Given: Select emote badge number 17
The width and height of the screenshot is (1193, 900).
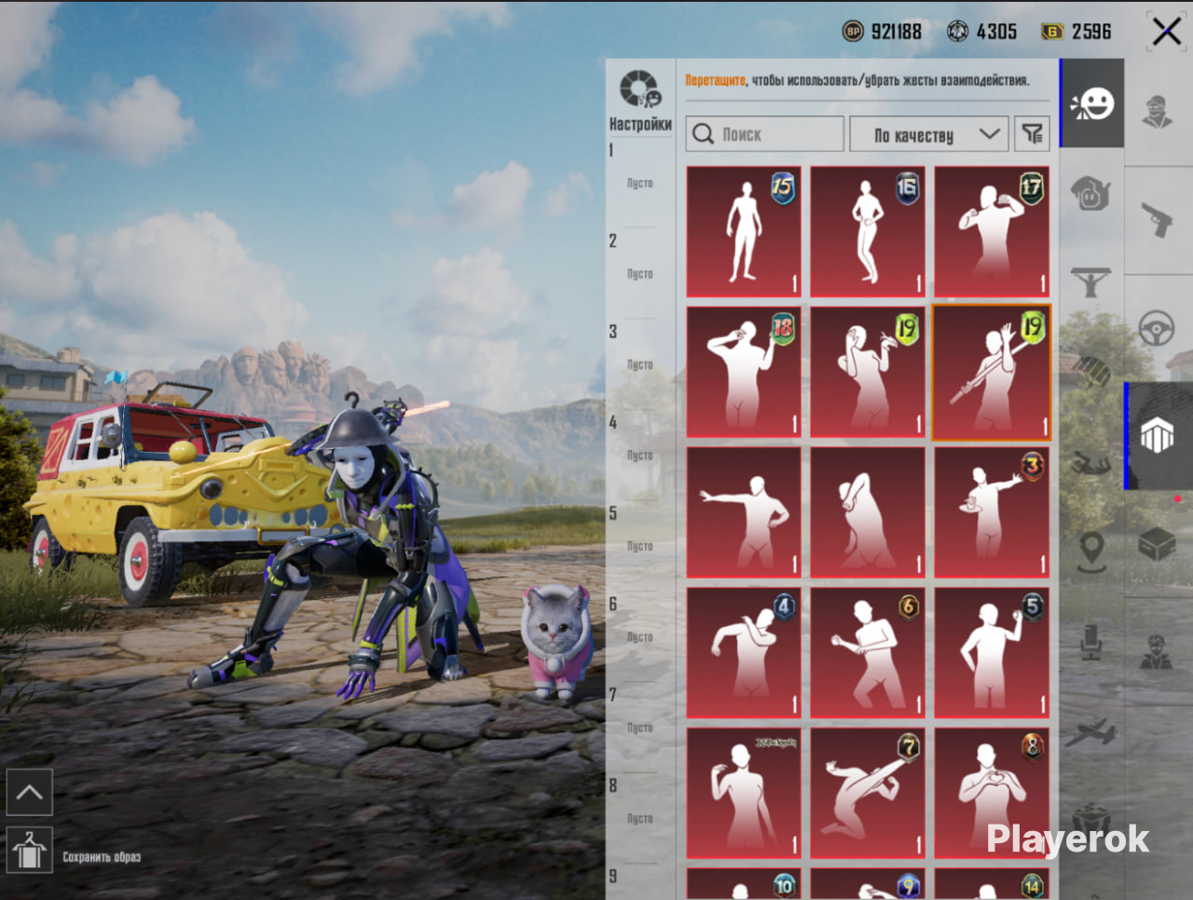Looking at the screenshot, I should tap(992, 232).
